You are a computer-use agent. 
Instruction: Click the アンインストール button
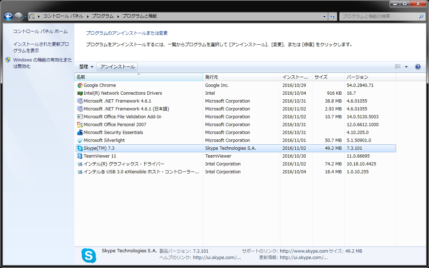pyautogui.click(x=117, y=67)
